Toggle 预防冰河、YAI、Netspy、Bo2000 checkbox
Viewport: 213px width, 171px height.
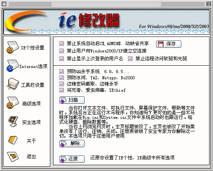[62, 78]
